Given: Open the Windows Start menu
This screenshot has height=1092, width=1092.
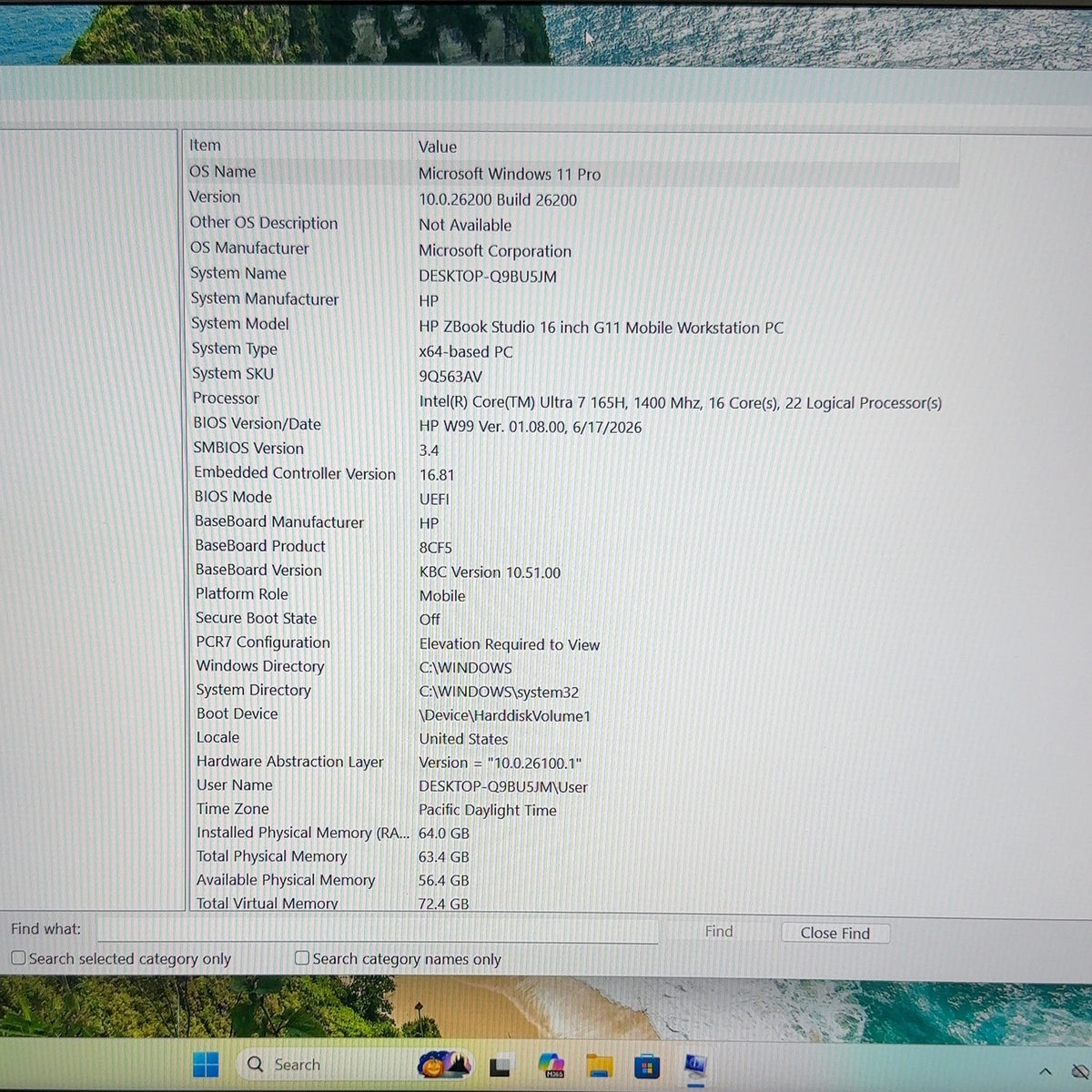Looking at the screenshot, I should [x=206, y=1065].
